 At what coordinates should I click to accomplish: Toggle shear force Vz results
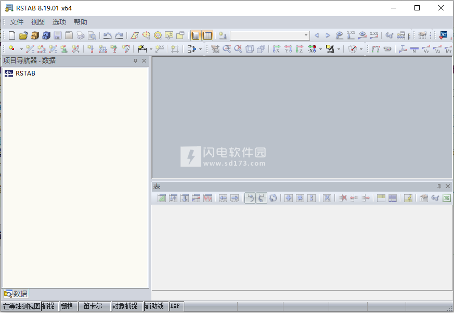437,49
